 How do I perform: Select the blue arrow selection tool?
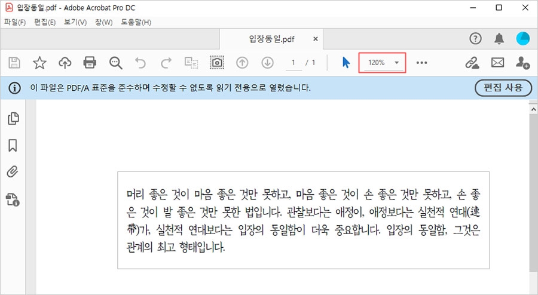[346, 63]
